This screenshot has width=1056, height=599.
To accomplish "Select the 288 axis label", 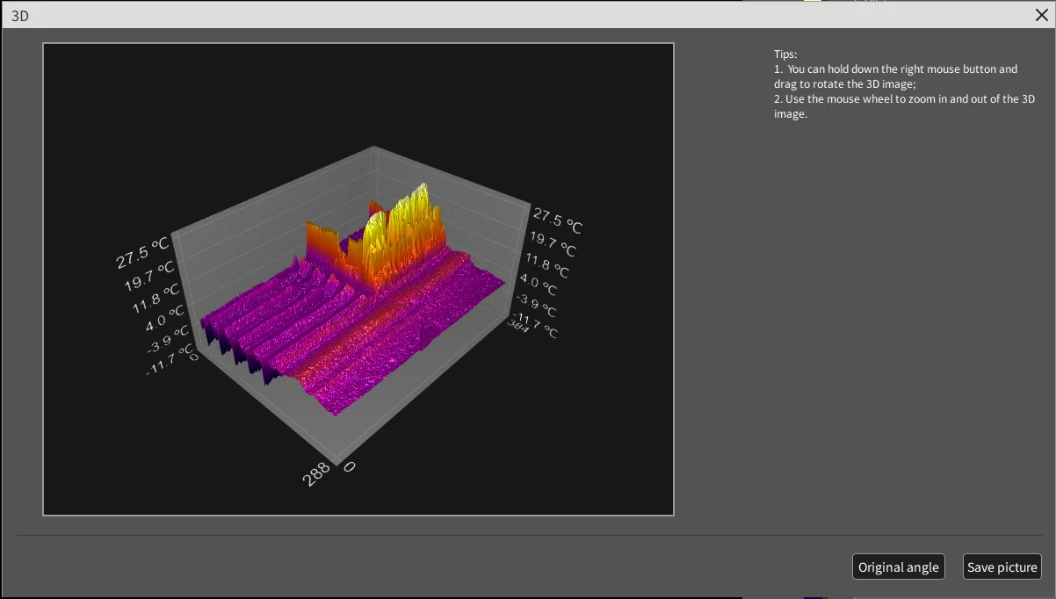I will 317,473.
